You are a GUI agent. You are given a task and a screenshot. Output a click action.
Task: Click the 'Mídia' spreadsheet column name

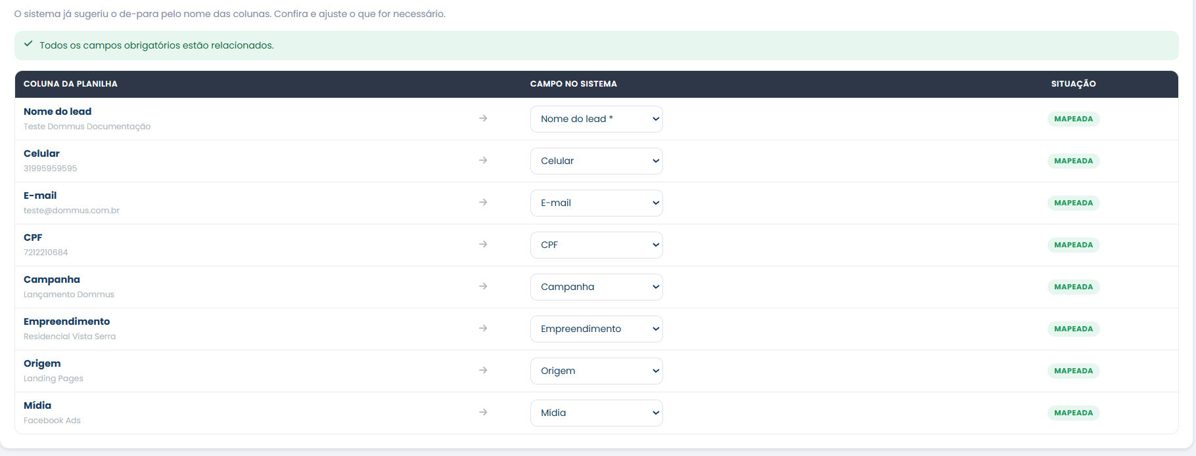pos(37,405)
